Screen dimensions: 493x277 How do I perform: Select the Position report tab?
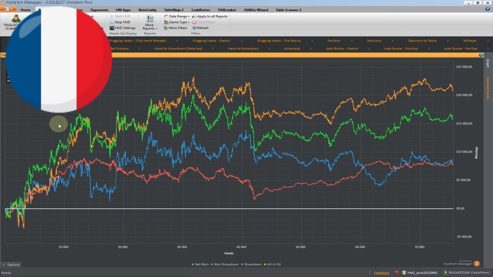[x=334, y=41]
